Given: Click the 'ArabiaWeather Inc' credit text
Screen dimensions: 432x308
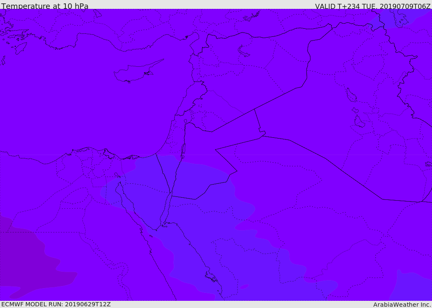Looking at the screenshot, I should 402,305.
